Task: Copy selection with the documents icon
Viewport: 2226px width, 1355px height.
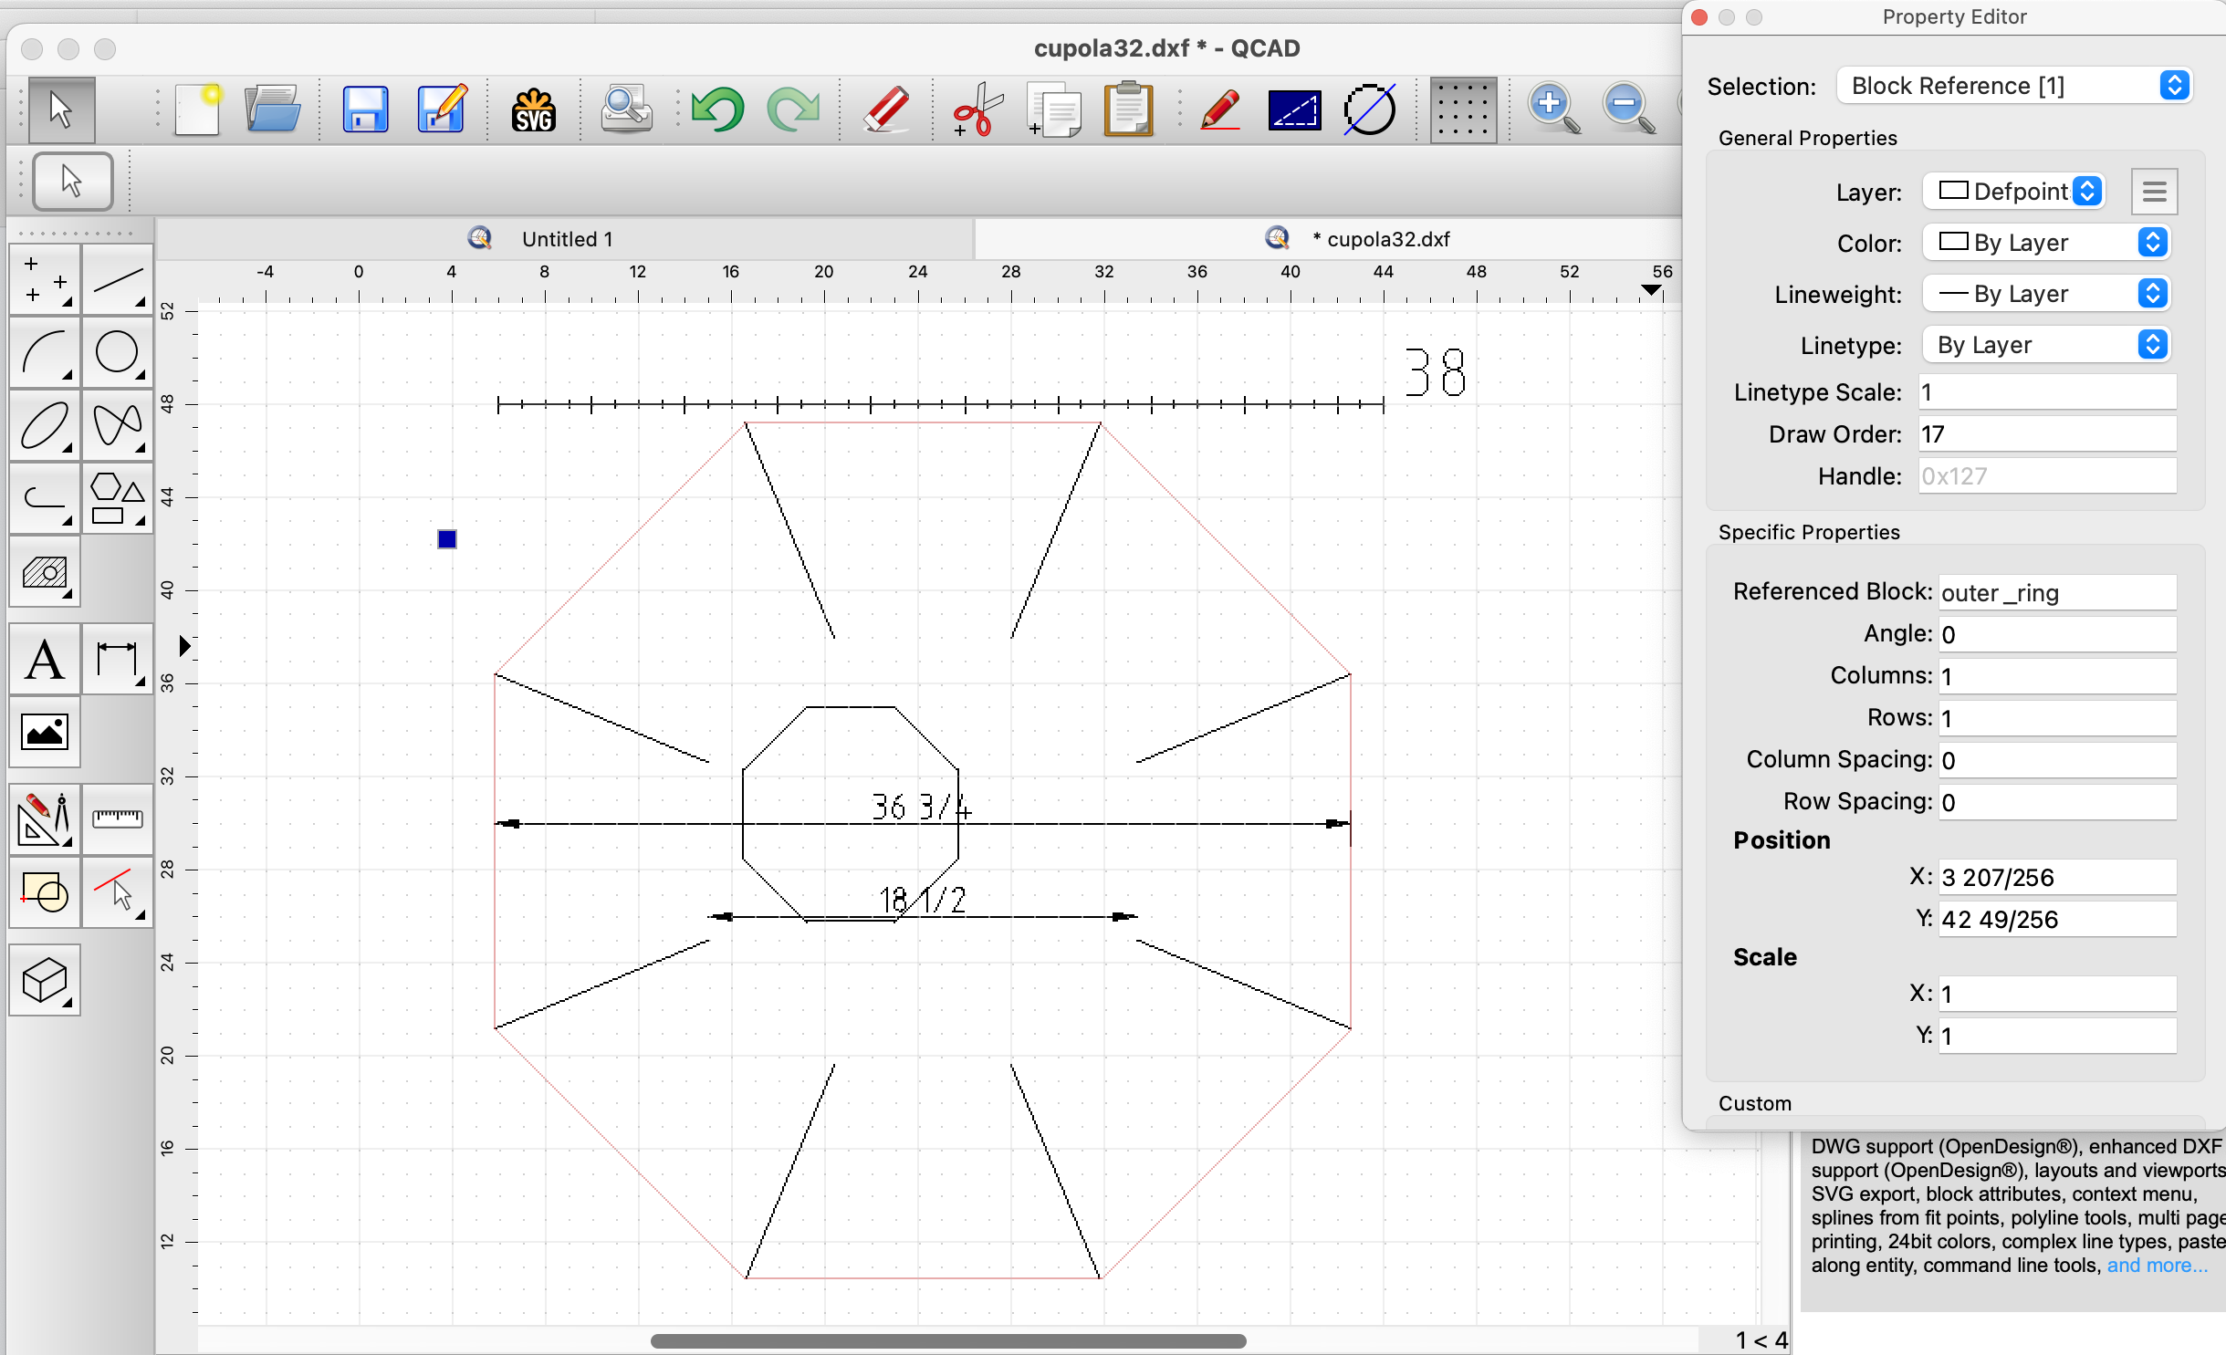Action: coord(1054,110)
